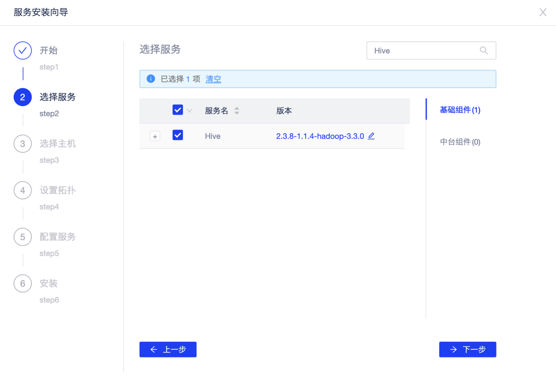Viewport: 556px width, 387px height.
Task: Click the step 3 circle icon
Action: click(23, 144)
